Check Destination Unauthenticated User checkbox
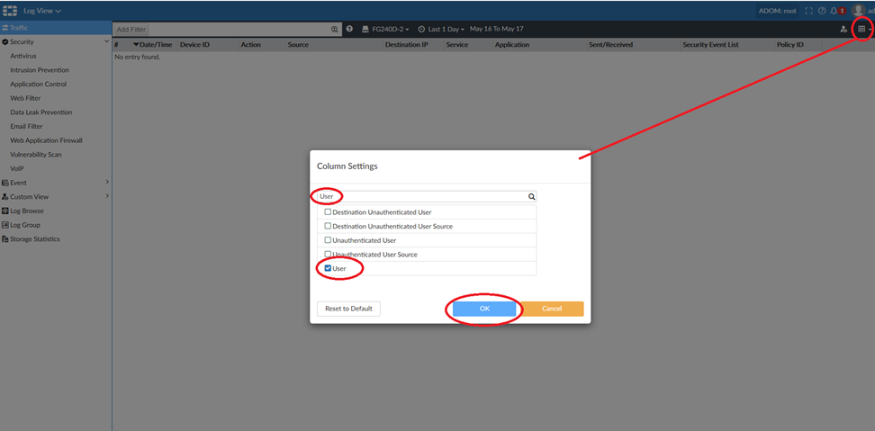This screenshot has width=875, height=431. [x=328, y=212]
